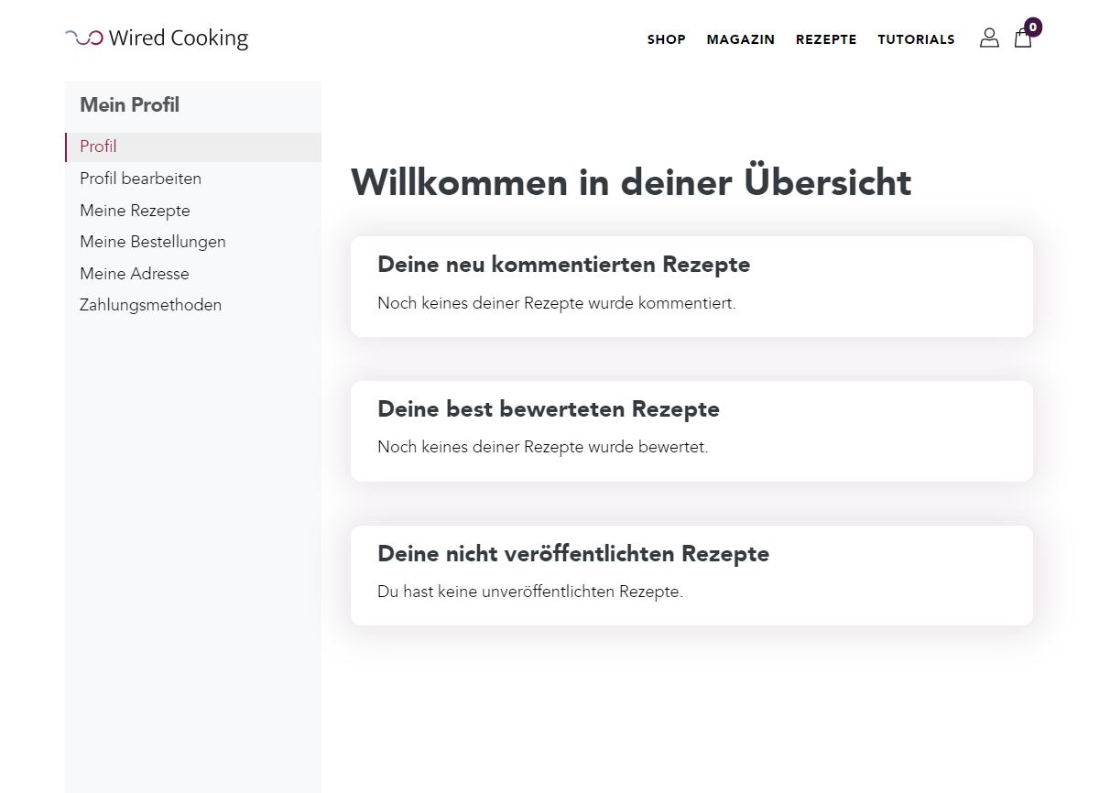The image size is (1099, 793).
Task: Select Meine Adresse in the sidebar
Action: 134,274
